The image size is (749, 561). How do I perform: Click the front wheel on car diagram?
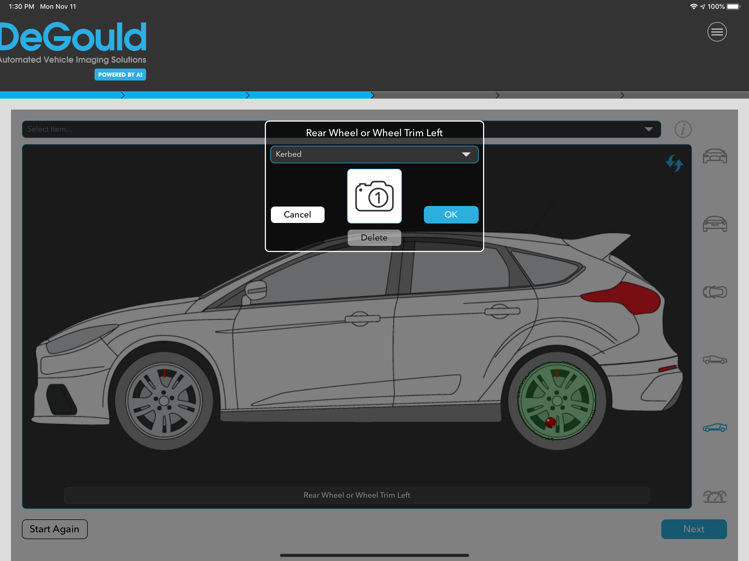coord(164,401)
